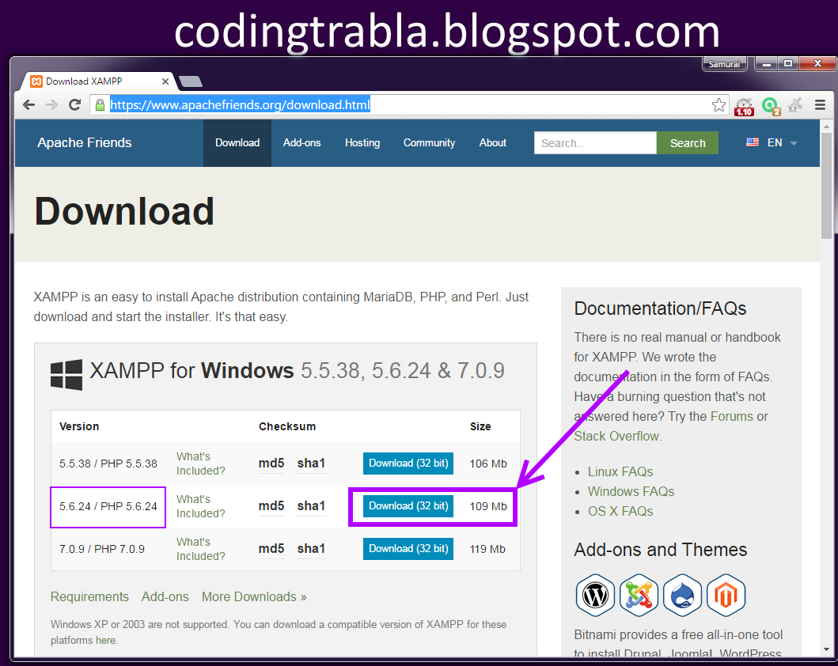This screenshot has height=666, width=838.
Task: Click md5 checksum for 7.0.9
Action: (271, 548)
